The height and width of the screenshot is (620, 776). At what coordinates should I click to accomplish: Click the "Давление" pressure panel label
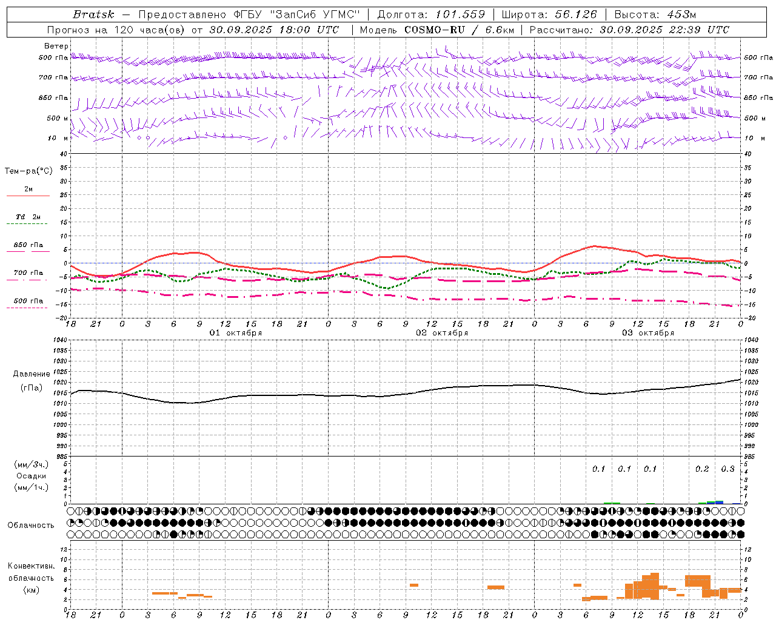[x=32, y=374]
